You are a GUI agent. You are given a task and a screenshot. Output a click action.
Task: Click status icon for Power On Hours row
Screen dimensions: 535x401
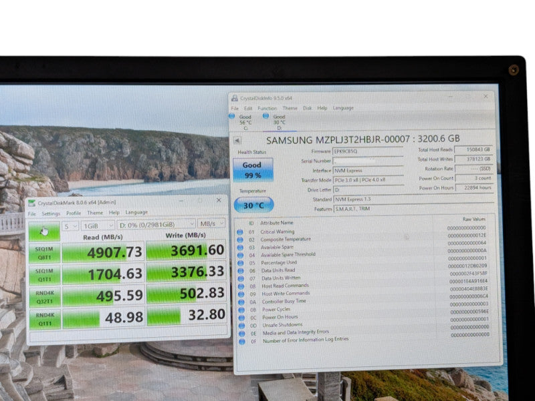pos(242,318)
